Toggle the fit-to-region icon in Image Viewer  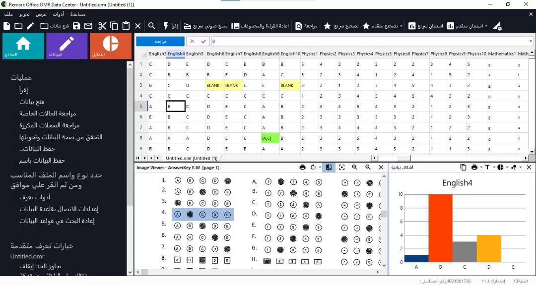(x=342, y=168)
